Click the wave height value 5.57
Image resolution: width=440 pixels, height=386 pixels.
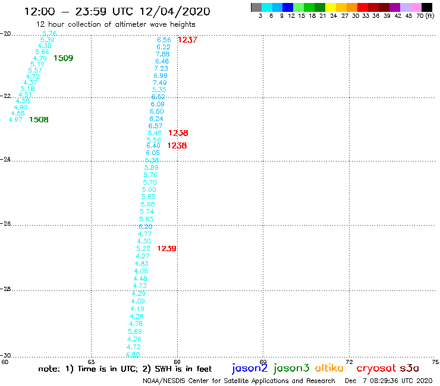(35, 70)
